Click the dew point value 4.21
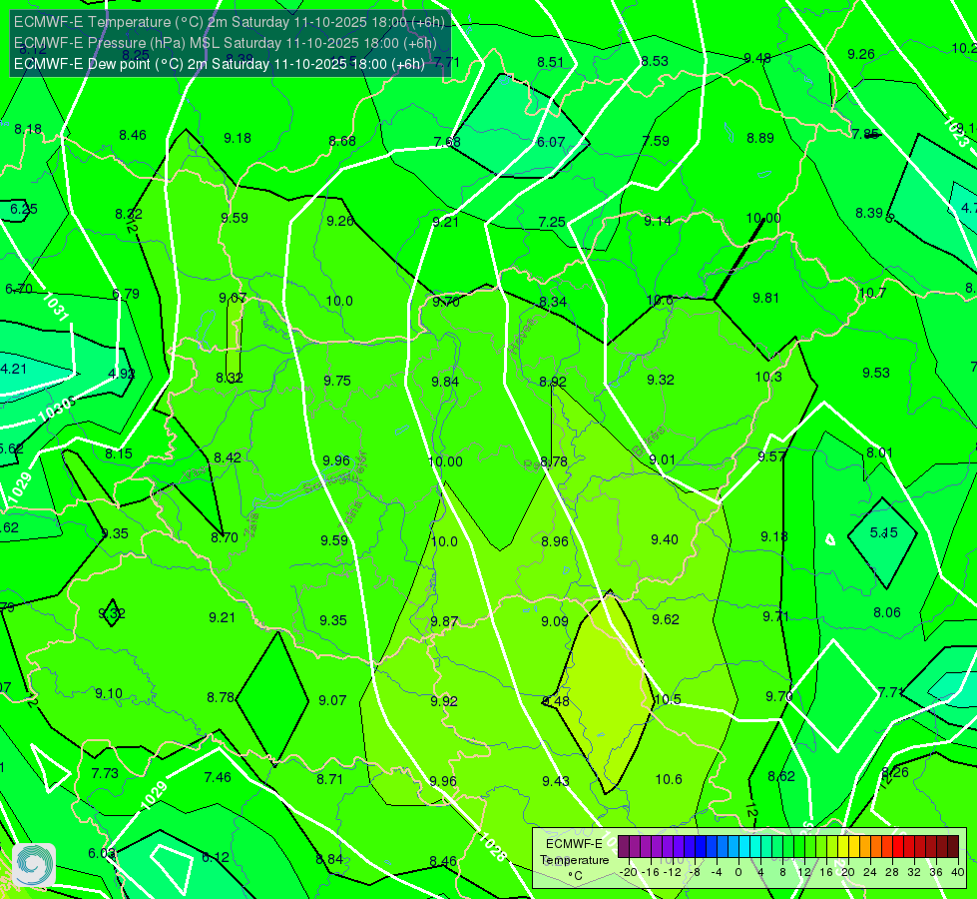977x899 pixels. [x=14, y=369]
